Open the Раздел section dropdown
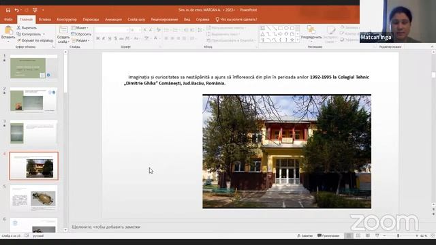The width and height of the screenshot is (436, 245). click(x=80, y=41)
